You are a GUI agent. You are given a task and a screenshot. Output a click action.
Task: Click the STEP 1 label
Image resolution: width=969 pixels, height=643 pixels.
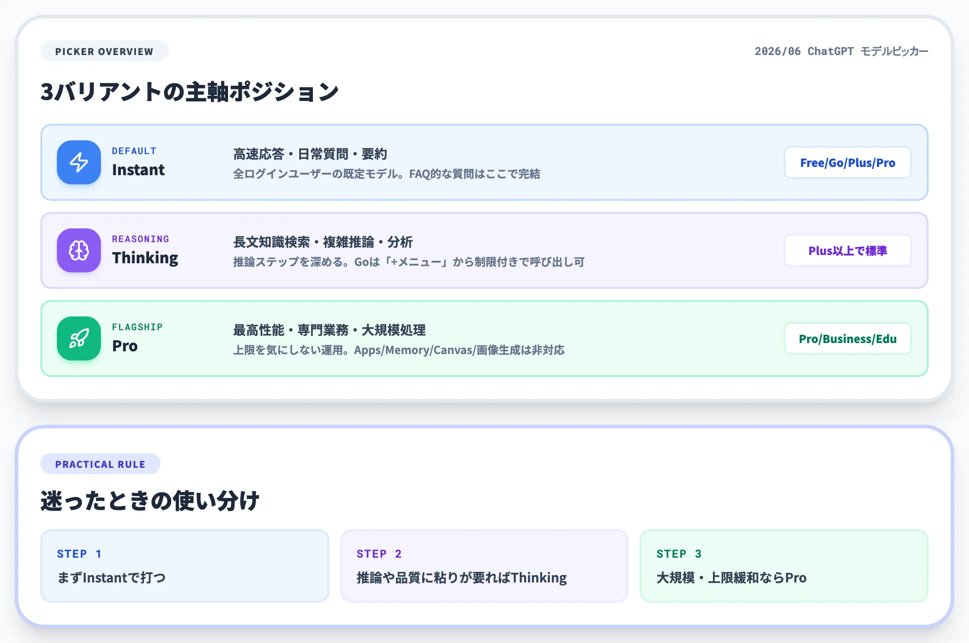click(79, 554)
